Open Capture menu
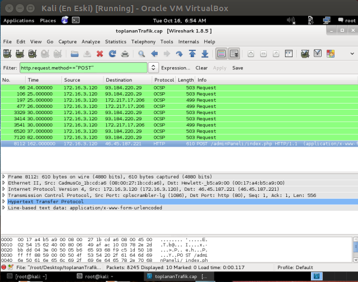The height and width of the screenshot is (282, 358). (x=67, y=41)
